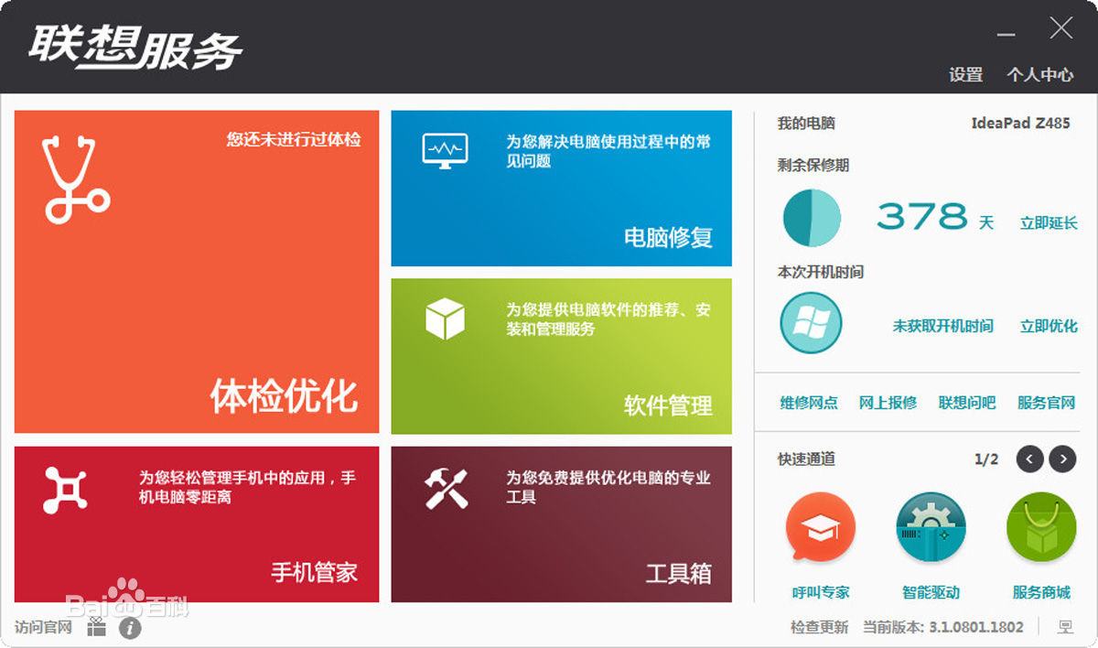Open 维修网点 repair locations
The image size is (1098, 648).
[809, 403]
